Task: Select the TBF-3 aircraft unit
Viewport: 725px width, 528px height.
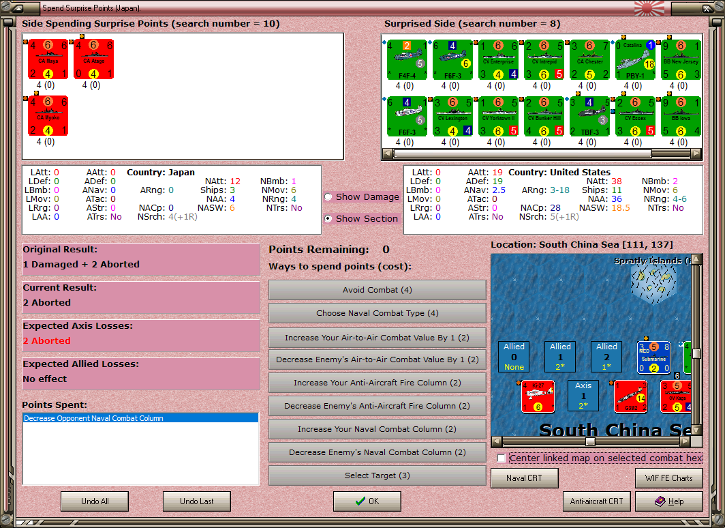Action: pos(589,117)
